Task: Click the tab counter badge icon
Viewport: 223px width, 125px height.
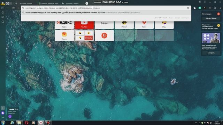Action: coord(7,3)
